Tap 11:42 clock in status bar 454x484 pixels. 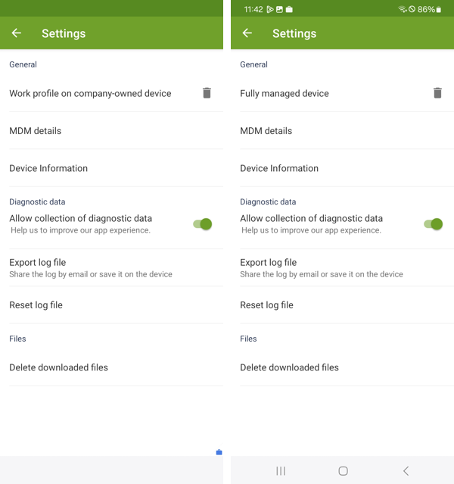(253, 9)
